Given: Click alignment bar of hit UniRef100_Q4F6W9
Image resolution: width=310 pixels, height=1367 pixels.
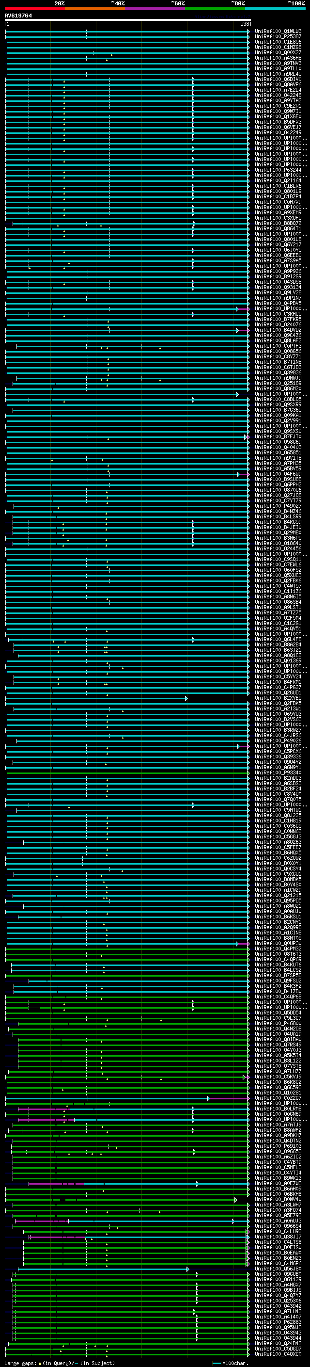Looking at the screenshot, I should 127,474.
